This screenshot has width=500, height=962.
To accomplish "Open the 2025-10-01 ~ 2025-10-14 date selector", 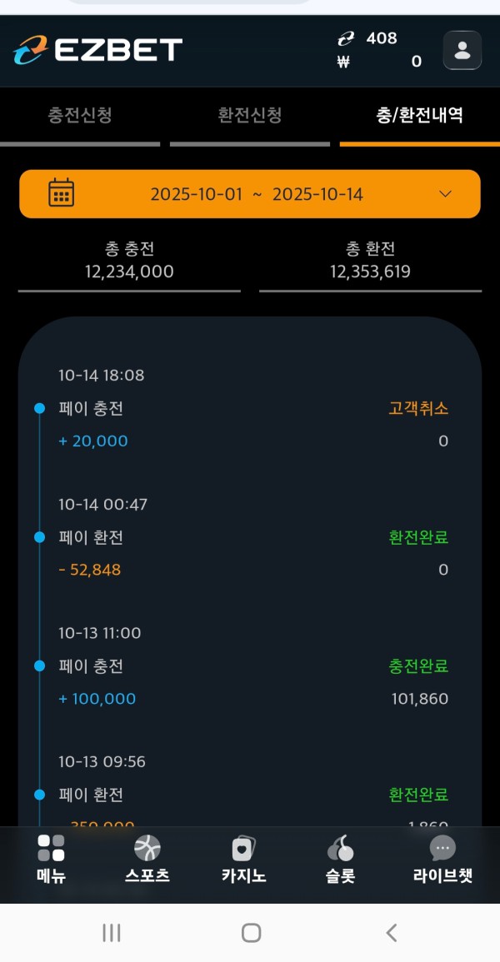I will click(x=257, y=194).
